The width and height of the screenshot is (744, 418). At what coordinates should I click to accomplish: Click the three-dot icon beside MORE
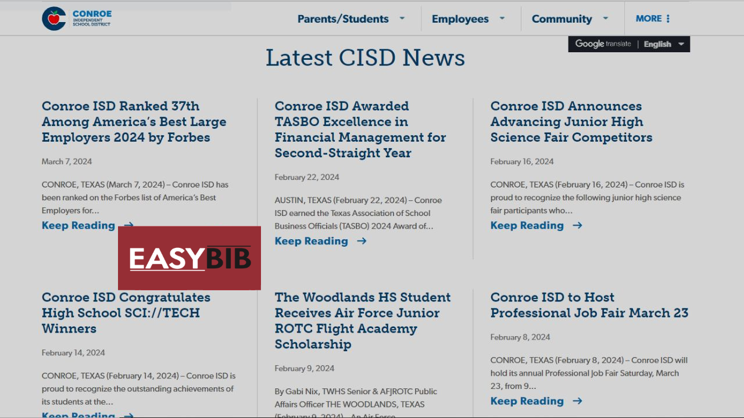point(668,19)
